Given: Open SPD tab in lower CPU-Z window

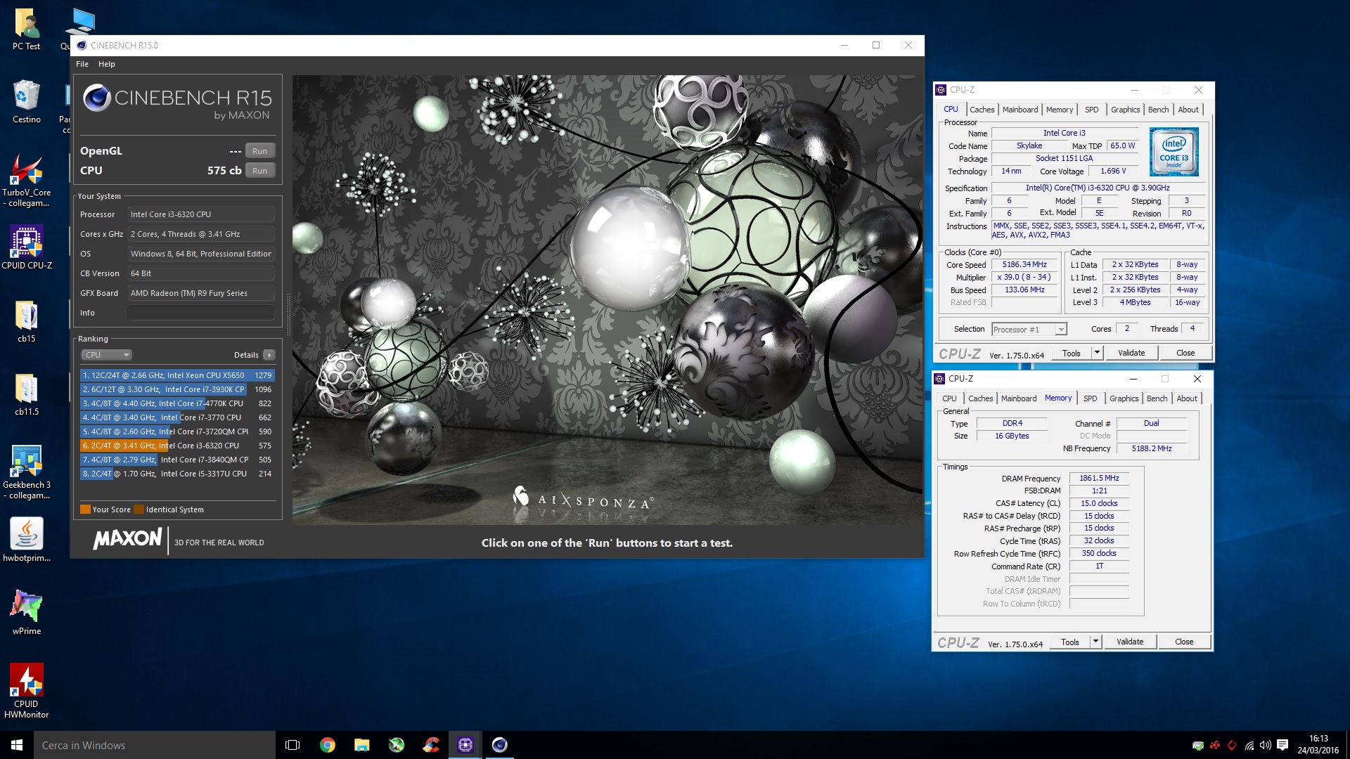Looking at the screenshot, I should (1090, 398).
